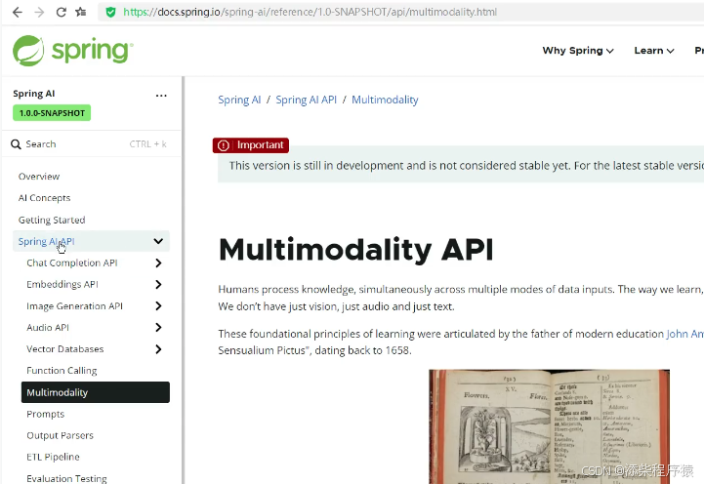Open Embeddings API in sidebar

tap(62, 284)
